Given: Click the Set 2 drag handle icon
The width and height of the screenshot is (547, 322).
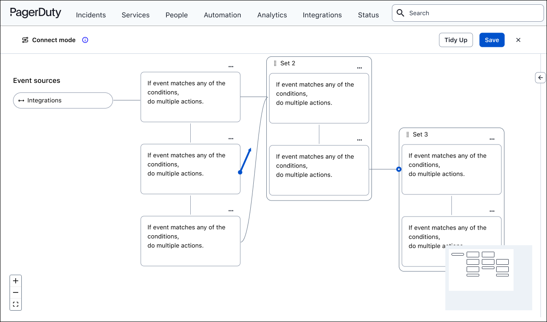Looking at the screenshot, I should tap(275, 63).
